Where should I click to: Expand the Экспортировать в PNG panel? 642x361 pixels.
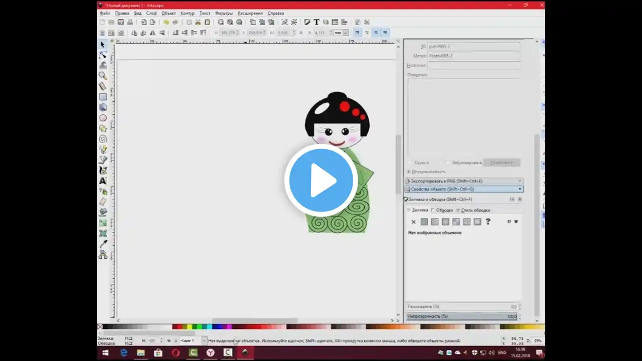tap(464, 181)
